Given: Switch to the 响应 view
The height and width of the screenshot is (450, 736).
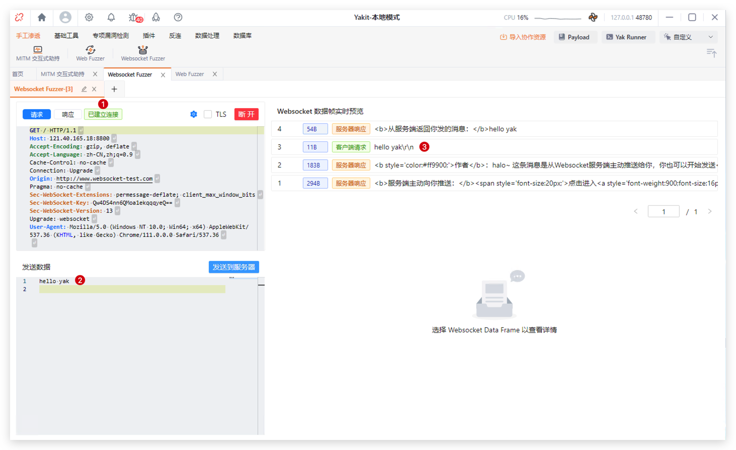Looking at the screenshot, I should coord(68,115).
